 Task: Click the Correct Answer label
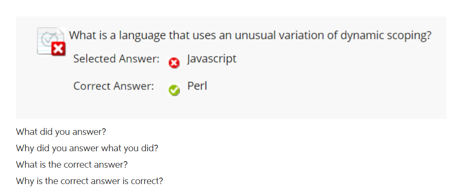(x=114, y=86)
